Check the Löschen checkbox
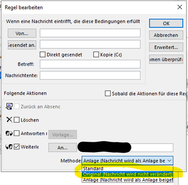Viewport: 188px width, 185px height. pyautogui.click(x=16, y=120)
